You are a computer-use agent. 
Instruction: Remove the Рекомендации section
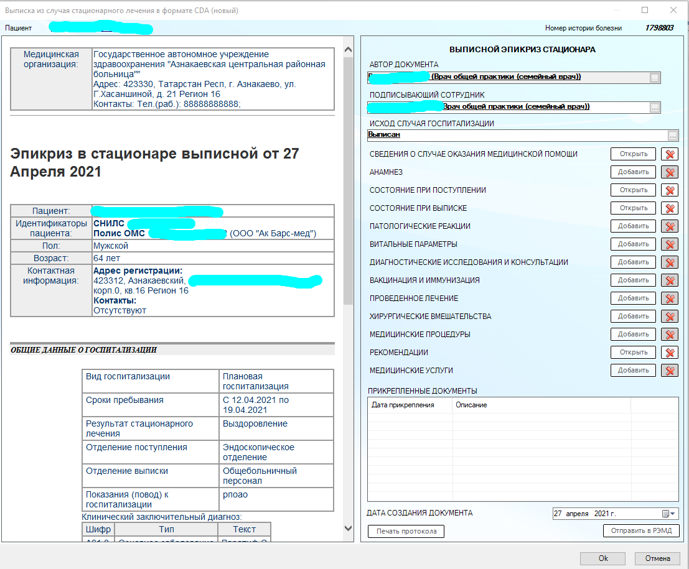670,352
